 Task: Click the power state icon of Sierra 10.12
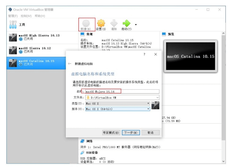[x=21, y=52]
